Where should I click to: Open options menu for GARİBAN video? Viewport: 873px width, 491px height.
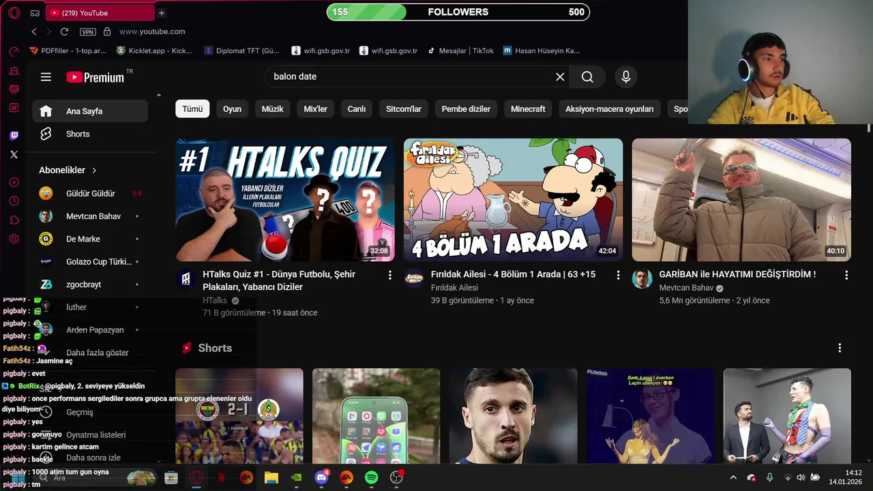tap(846, 275)
